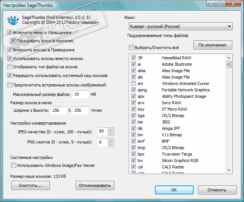
Task: Uncheck the cal CALS Raster type
Action: [x=133, y=167]
